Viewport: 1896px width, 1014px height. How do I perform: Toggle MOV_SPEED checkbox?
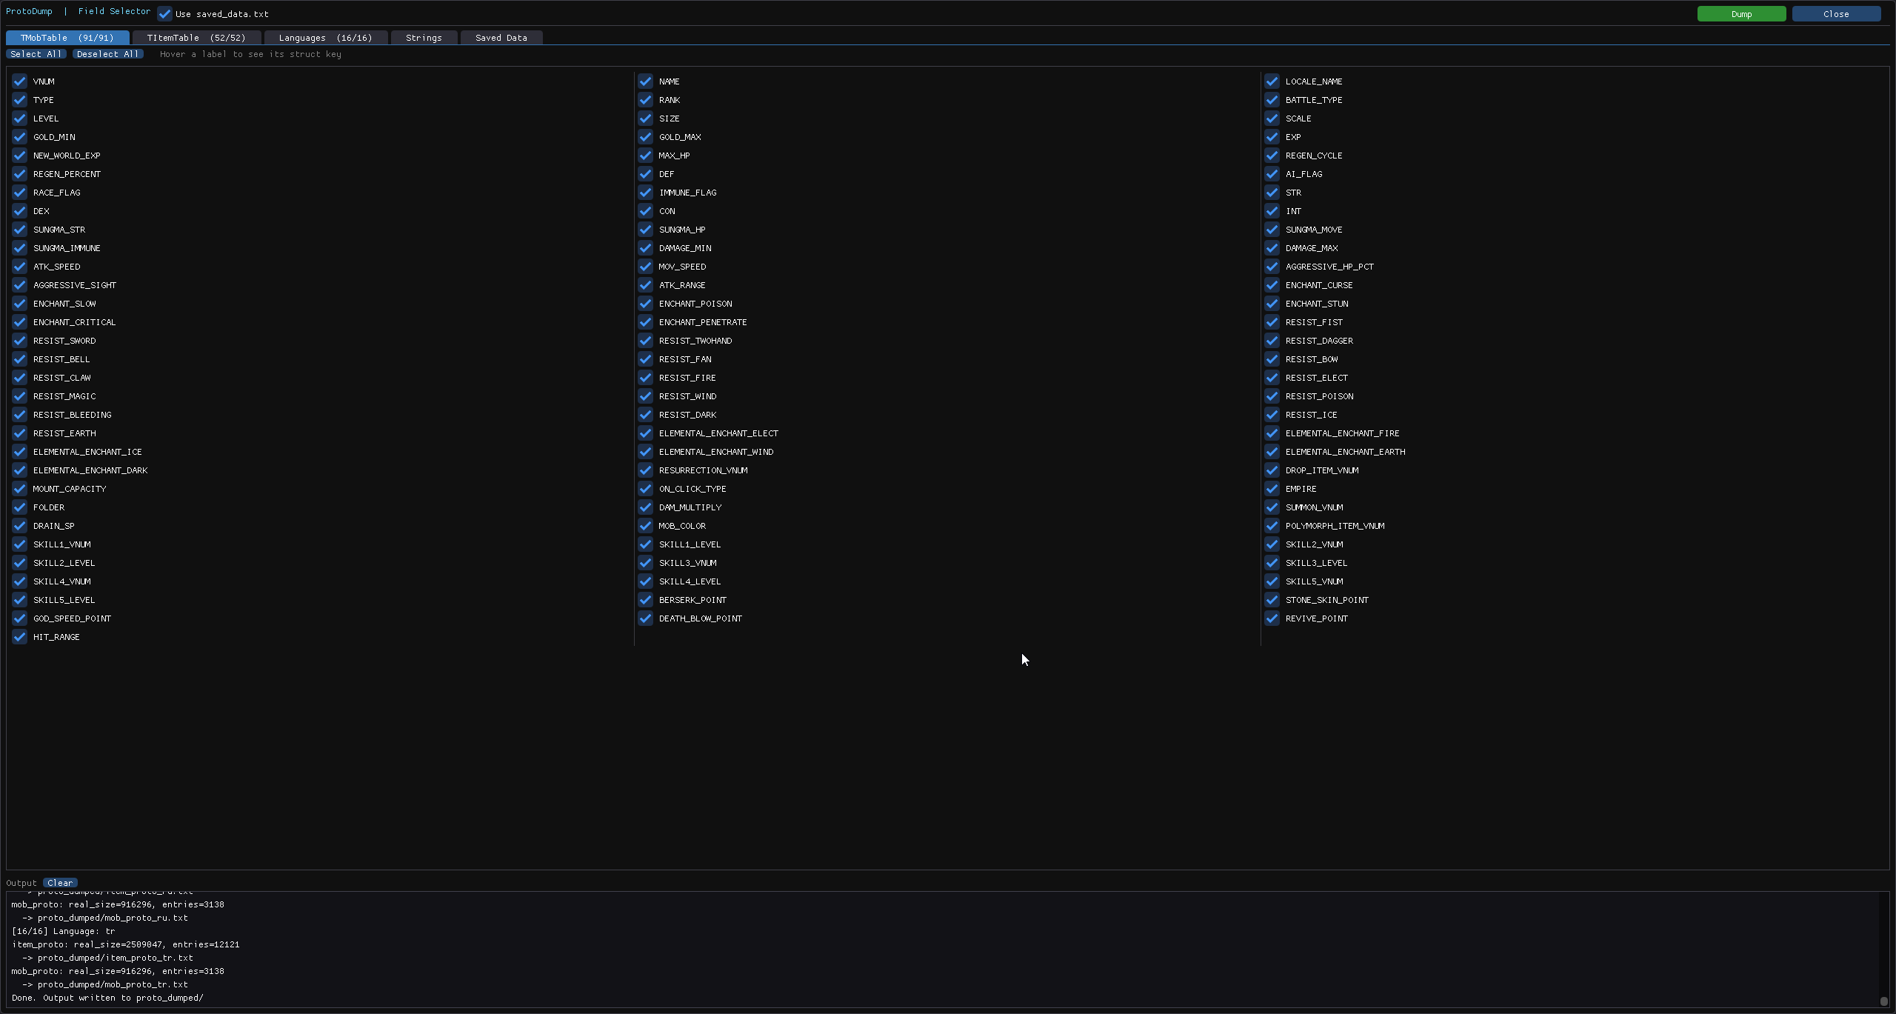(646, 267)
